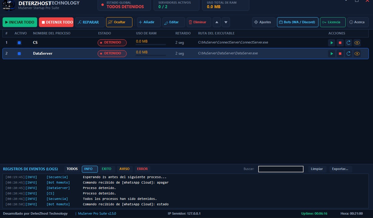Screen dimensions: 373x218
Task: Open the Licencia license dialog
Action: 333,22
